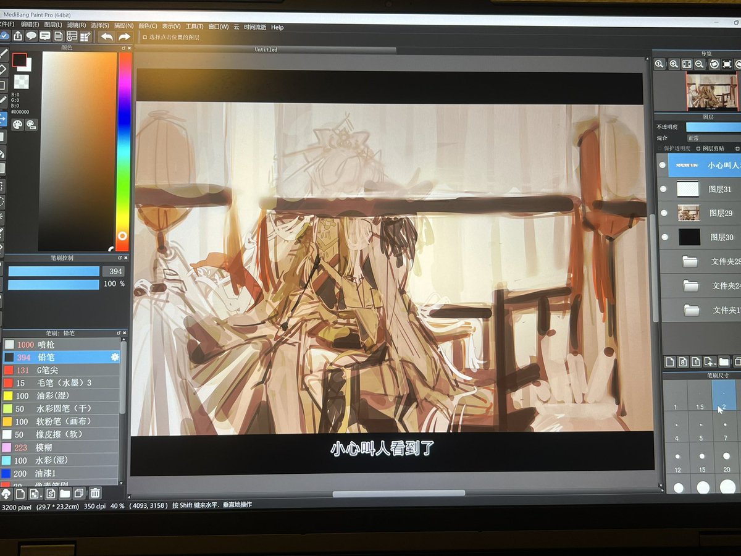The image size is (741, 556).
Task: Select layer 图层30
Action: (x=701, y=237)
